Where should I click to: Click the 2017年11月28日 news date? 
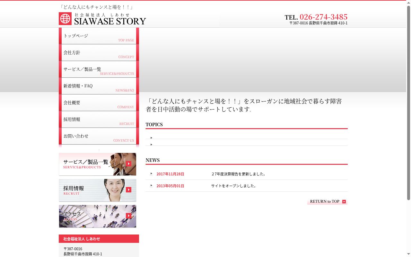(170, 174)
